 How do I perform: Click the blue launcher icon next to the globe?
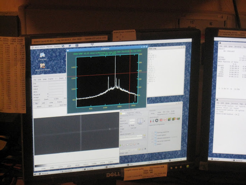[x=70, y=46]
